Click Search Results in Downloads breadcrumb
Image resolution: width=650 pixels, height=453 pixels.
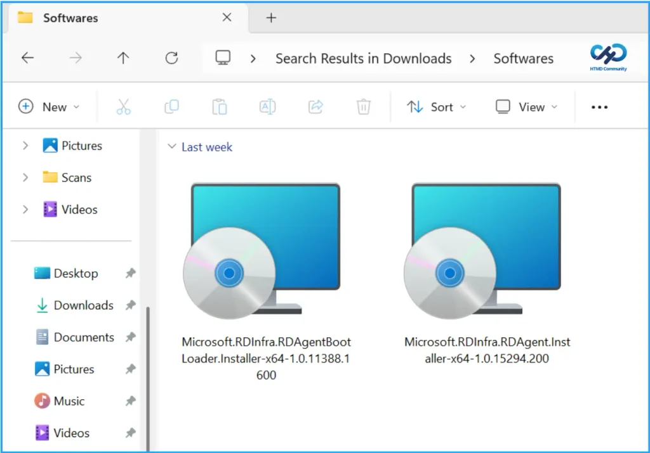click(364, 59)
